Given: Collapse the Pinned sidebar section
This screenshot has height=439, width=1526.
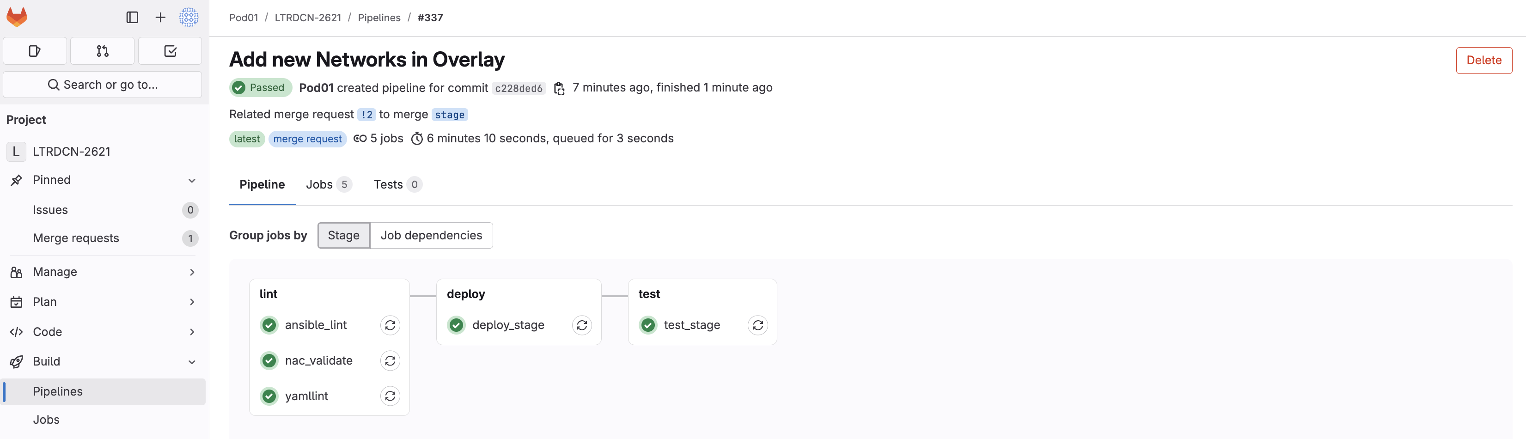Looking at the screenshot, I should point(192,180).
